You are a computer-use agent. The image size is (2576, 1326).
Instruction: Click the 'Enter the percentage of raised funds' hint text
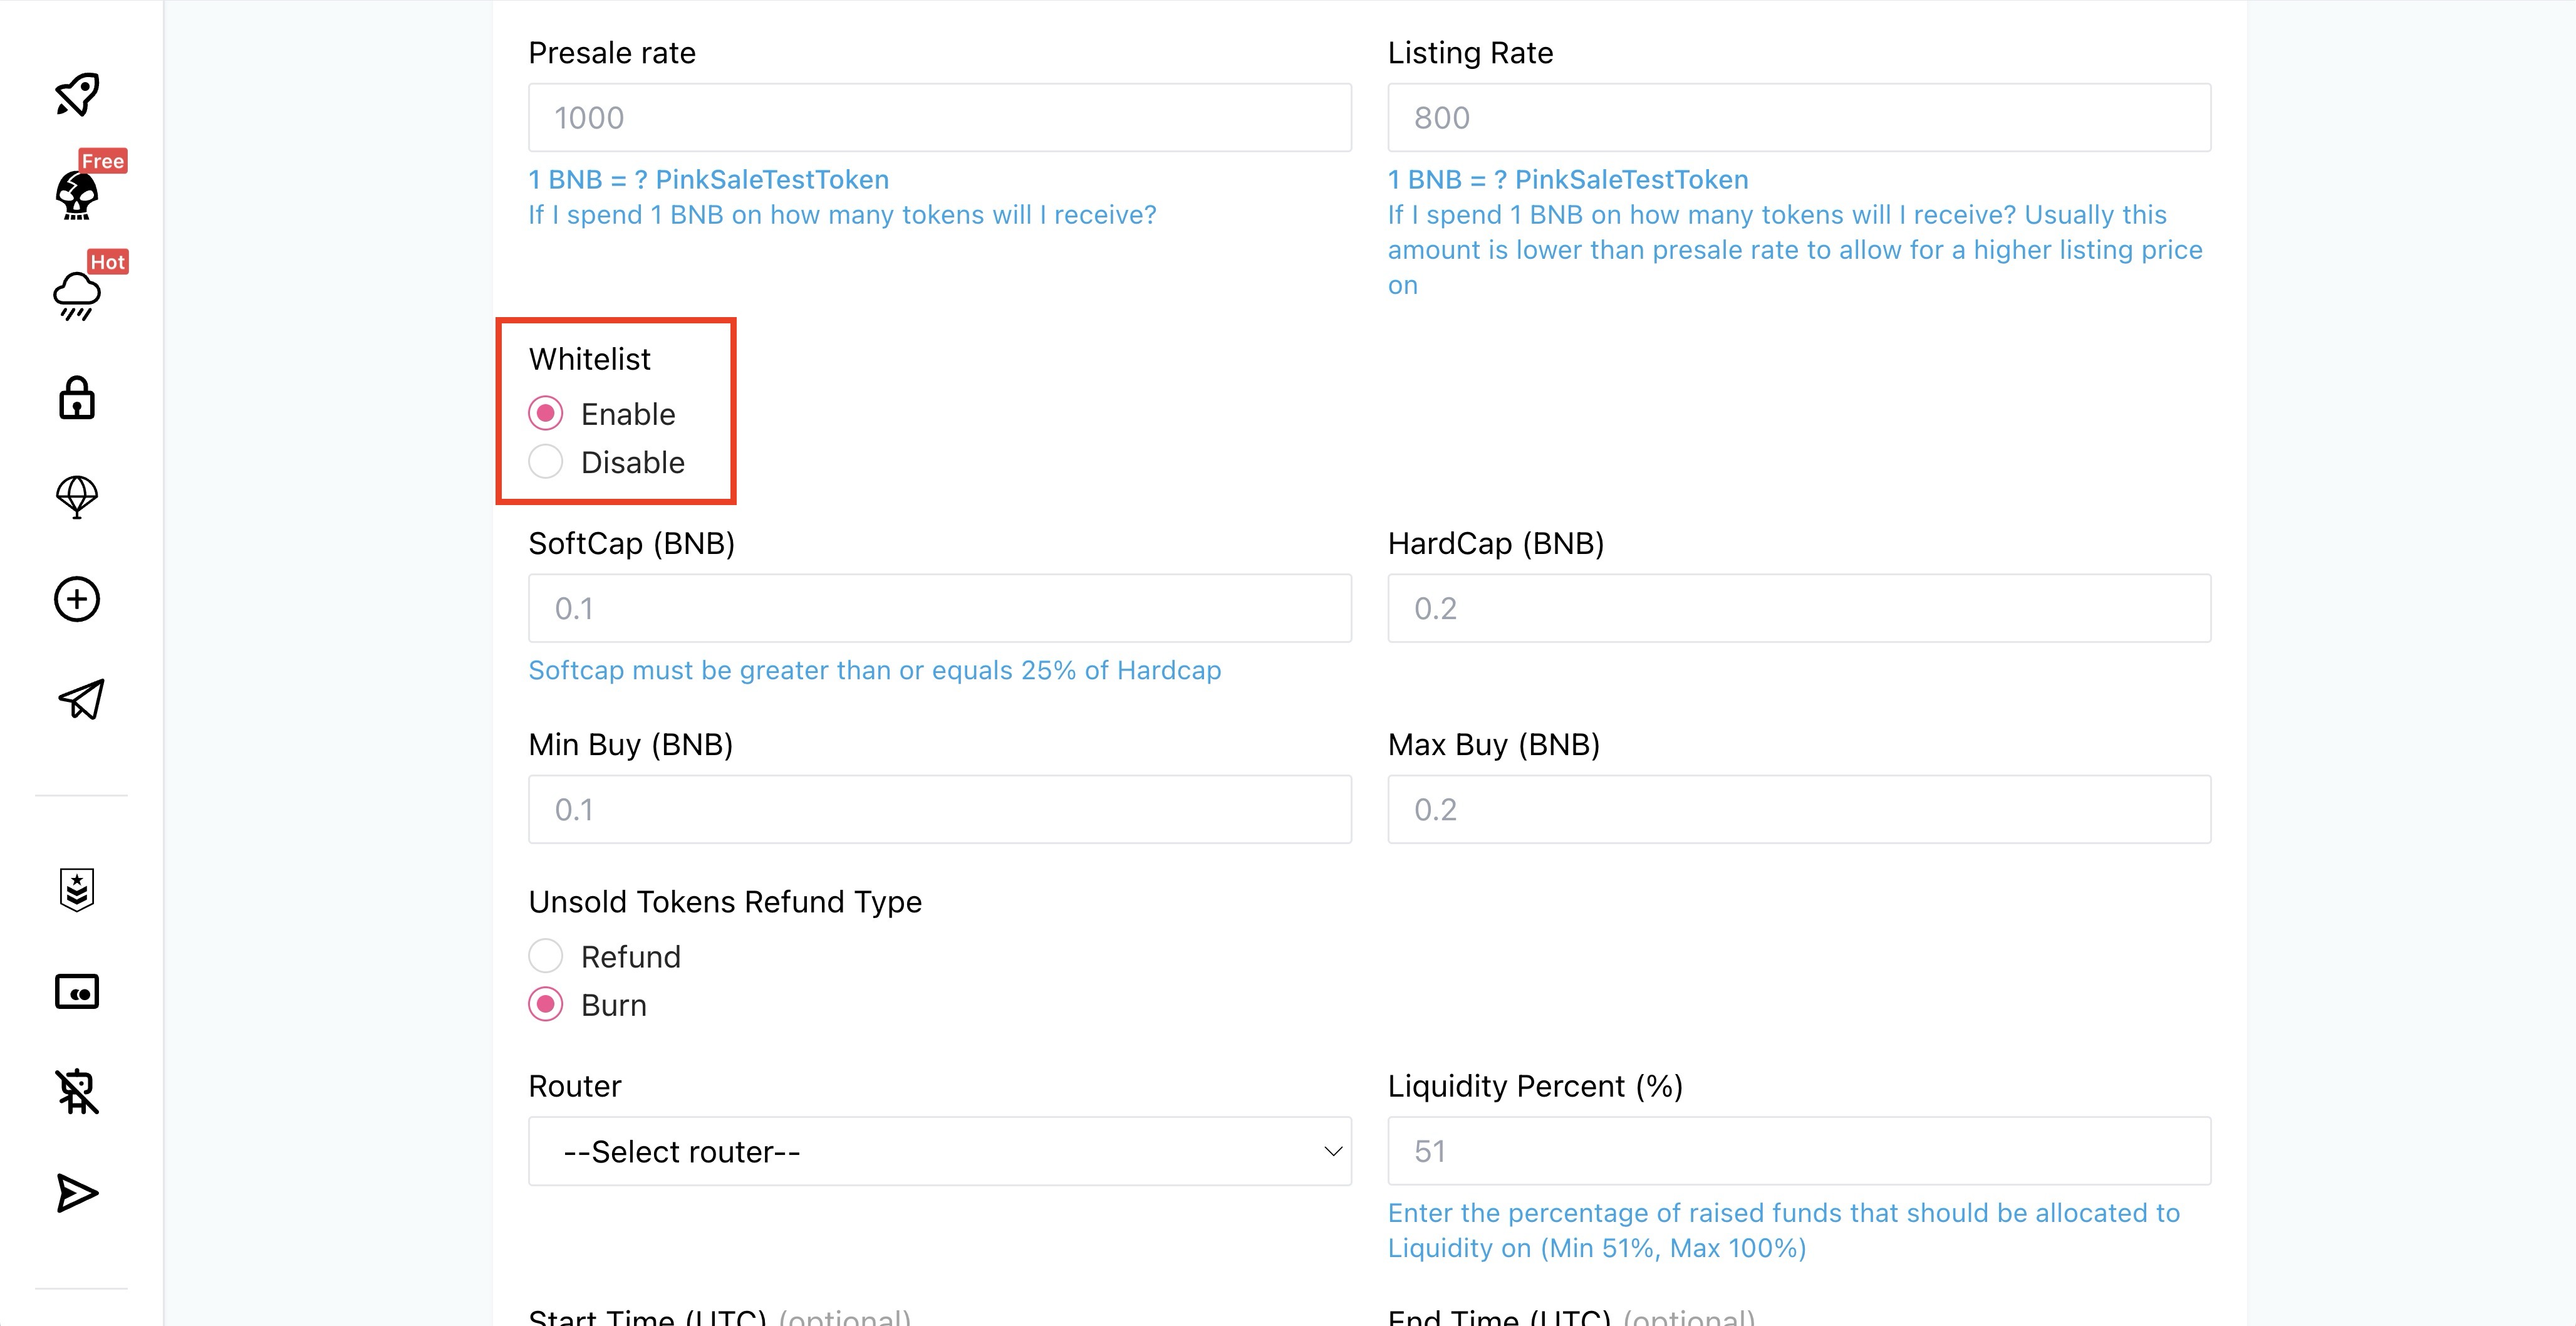(x=1784, y=1230)
